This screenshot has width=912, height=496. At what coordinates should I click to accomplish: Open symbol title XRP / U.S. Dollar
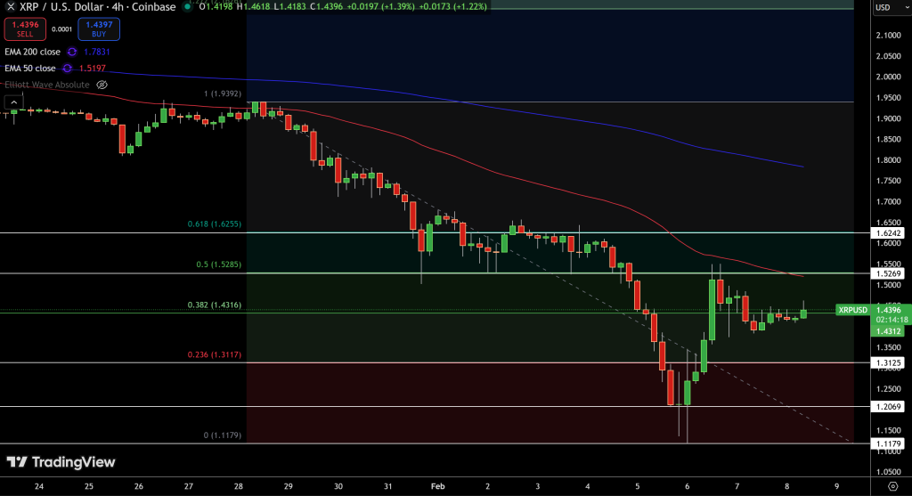(98, 7)
